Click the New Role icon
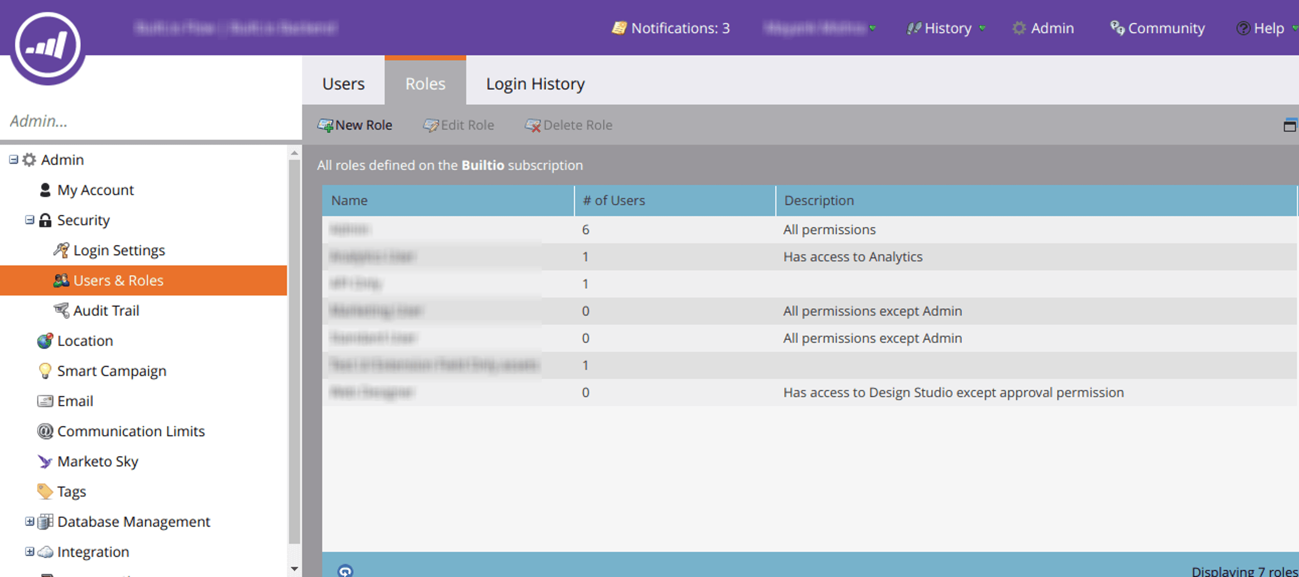1299x577 pixels. (x=325, y=125)
